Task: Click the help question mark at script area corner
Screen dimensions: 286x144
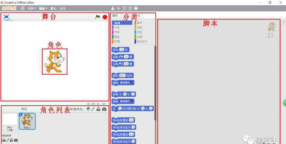Action: 283,22
